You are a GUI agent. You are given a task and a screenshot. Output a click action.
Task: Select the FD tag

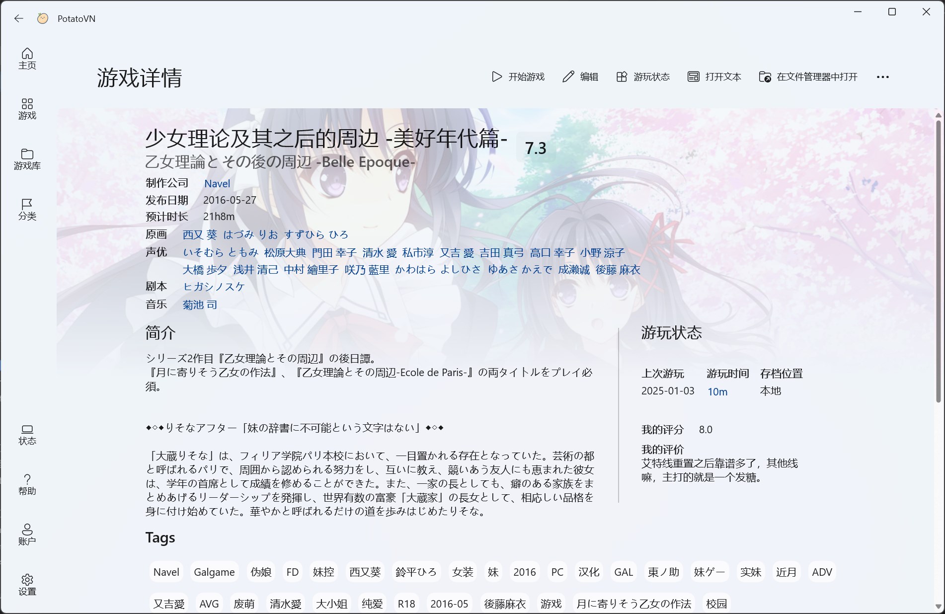(x=293, y=572)
